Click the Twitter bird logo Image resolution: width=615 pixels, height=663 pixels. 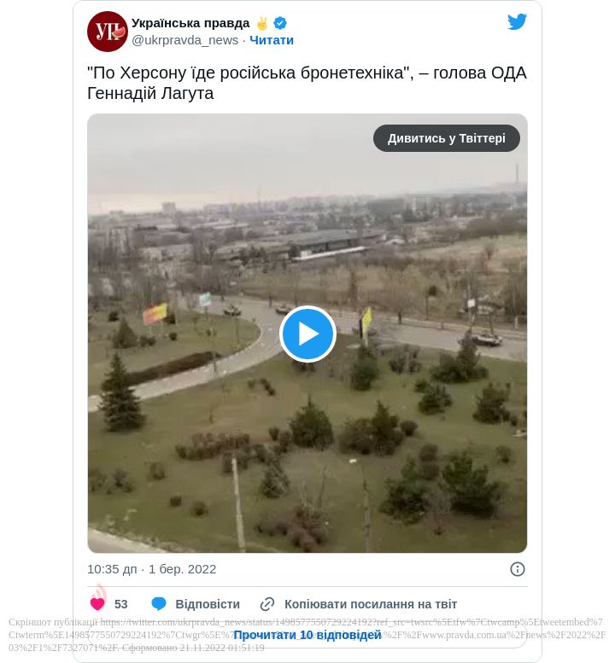(517, 22)
